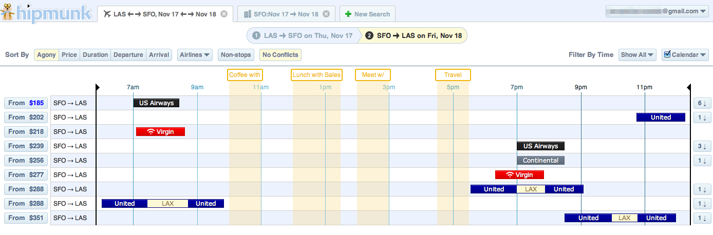The image size is (713, 235).
Task: Click the Lunch with Sales calendar event
Action: pos(316,75)
